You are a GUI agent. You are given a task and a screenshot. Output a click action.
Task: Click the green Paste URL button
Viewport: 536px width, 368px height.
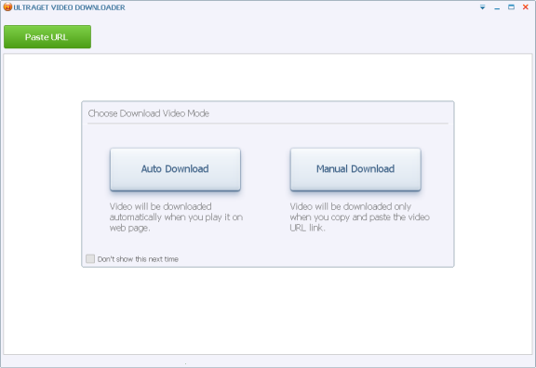click(x=47, y=37)
